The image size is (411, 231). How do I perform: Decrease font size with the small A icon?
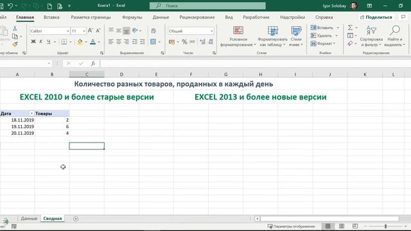98,31
